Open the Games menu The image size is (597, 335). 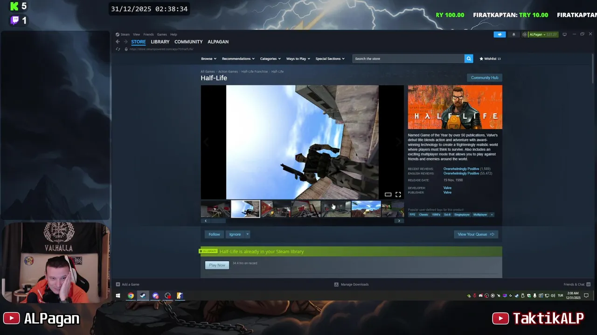click(162, 34)
